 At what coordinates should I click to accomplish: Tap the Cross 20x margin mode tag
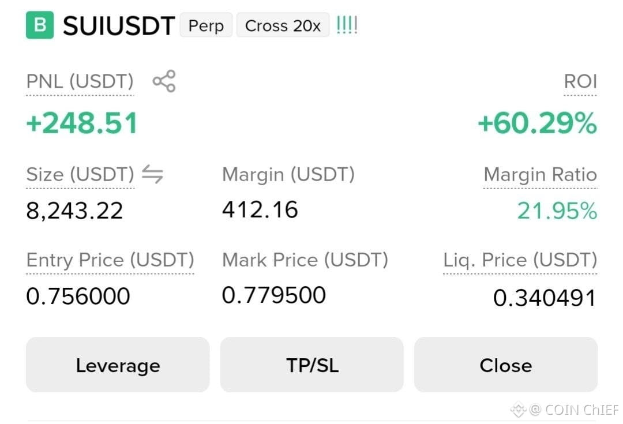click(x=283, y=25)
